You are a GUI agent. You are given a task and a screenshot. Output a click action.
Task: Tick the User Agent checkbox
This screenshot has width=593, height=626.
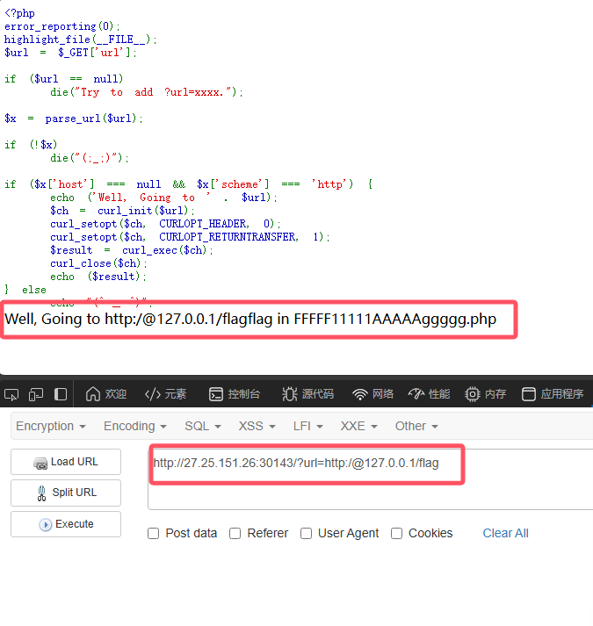click(306, 534)
